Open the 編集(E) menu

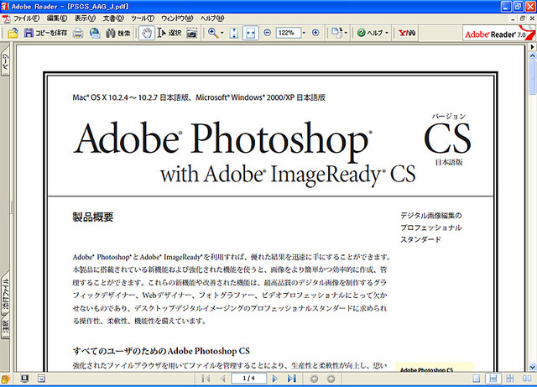tap(57, 18)
